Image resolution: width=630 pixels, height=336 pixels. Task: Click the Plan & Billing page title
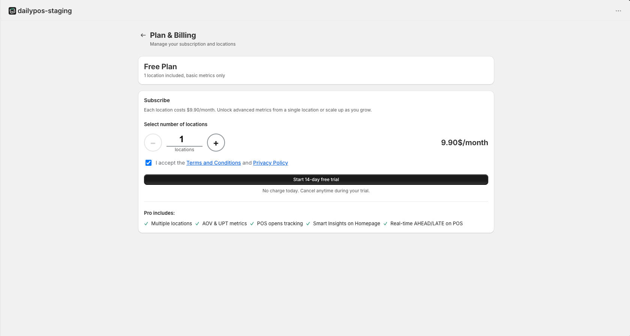[173, 35]
